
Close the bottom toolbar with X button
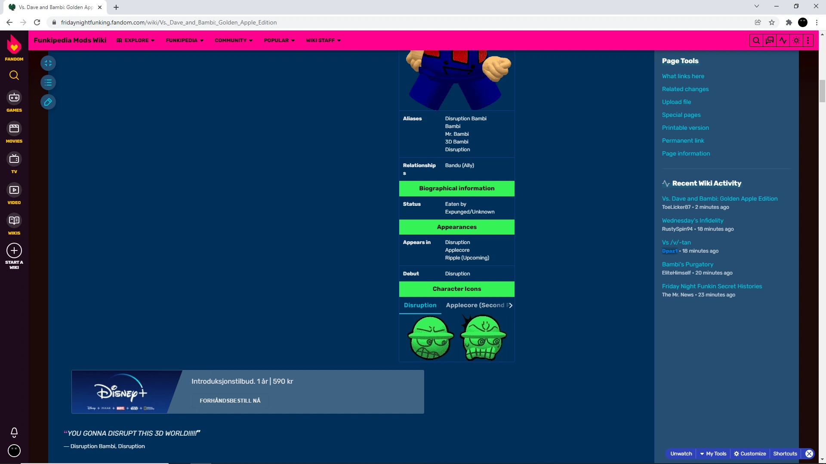pyautogui.click(x=809, y=454)
